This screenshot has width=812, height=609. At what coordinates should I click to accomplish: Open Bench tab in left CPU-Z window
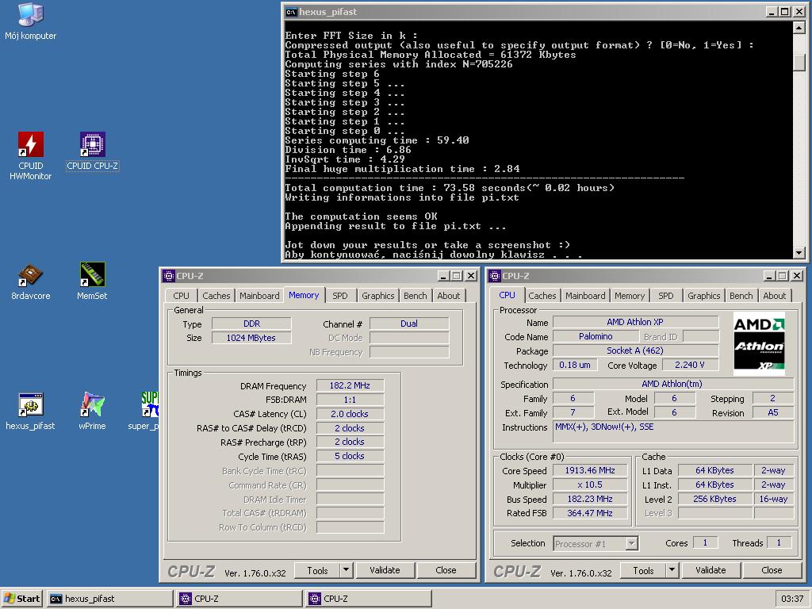point(416,296)
